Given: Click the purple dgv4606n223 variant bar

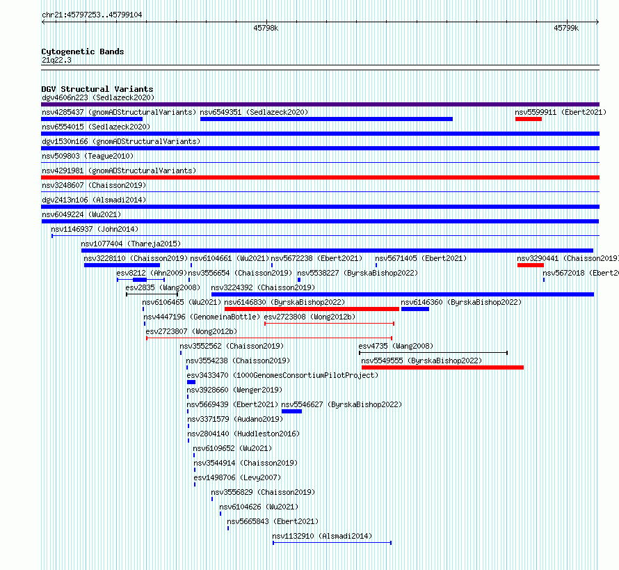Looking at the screenshot, I should pyautogui.click(x=320, y=104).
